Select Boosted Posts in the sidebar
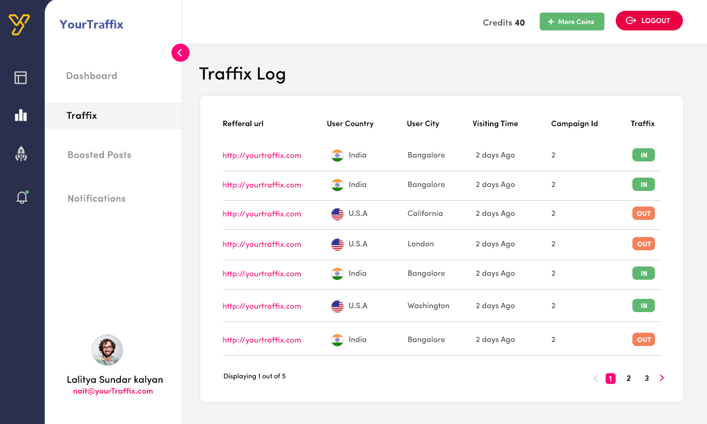Viewport: 707px width, 424px height. tap(100, 155)
